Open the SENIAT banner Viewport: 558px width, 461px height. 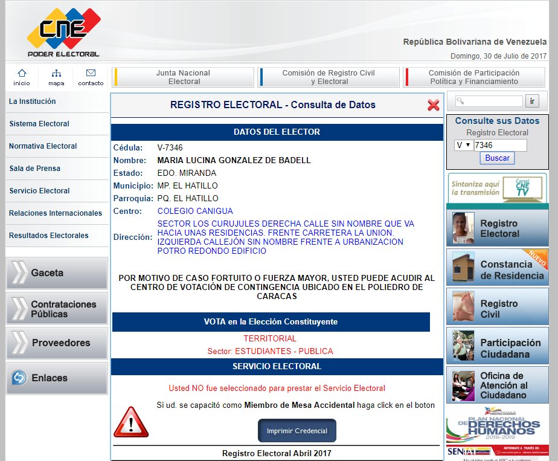(x=497, y=451)
